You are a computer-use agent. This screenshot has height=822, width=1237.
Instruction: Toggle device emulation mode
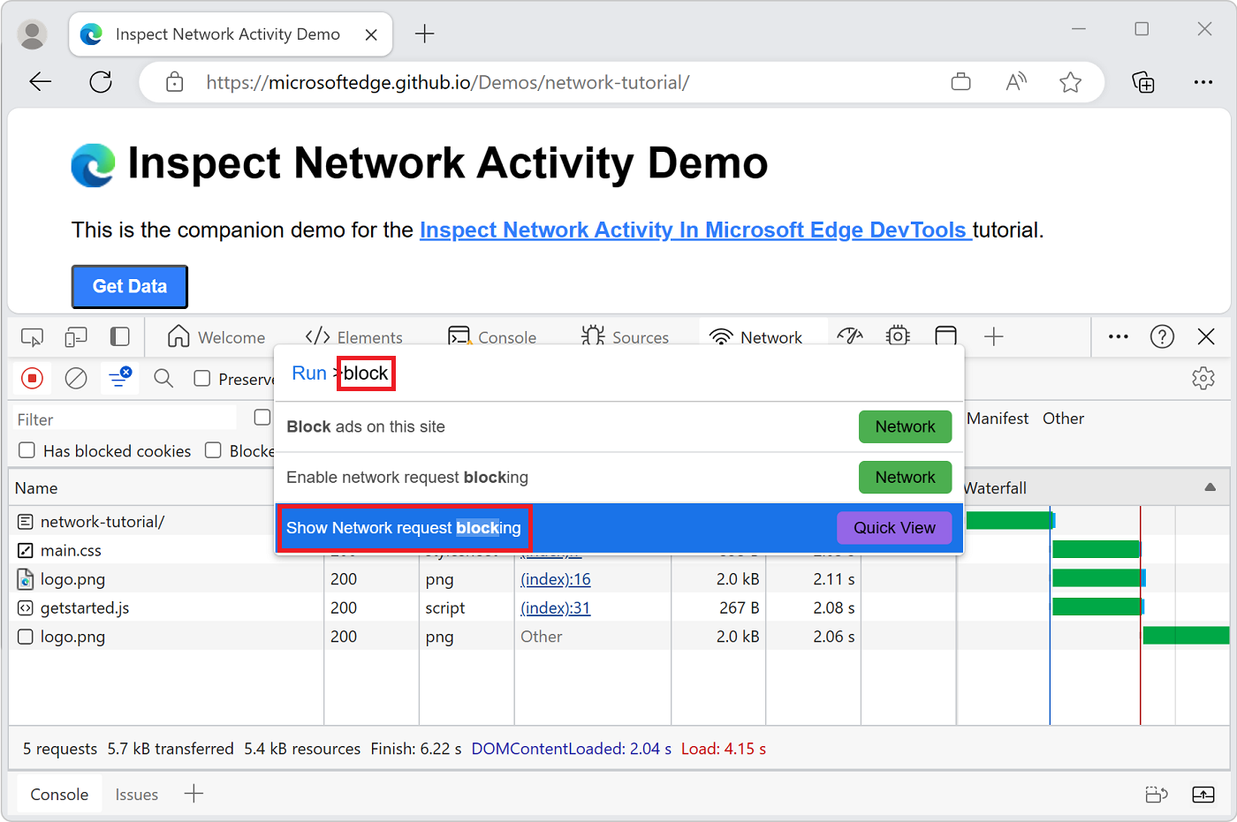pyautogui.click(x=75, y=337)
